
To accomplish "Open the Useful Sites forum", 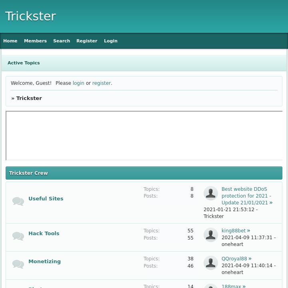I will coord(46,199).
